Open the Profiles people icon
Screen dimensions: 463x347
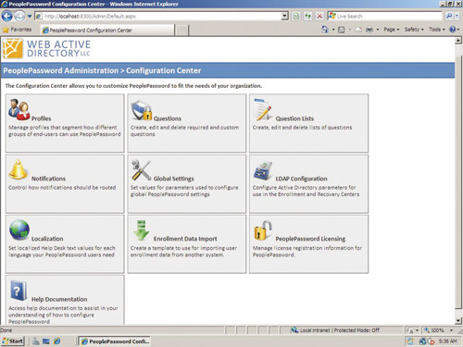(19, 109)
